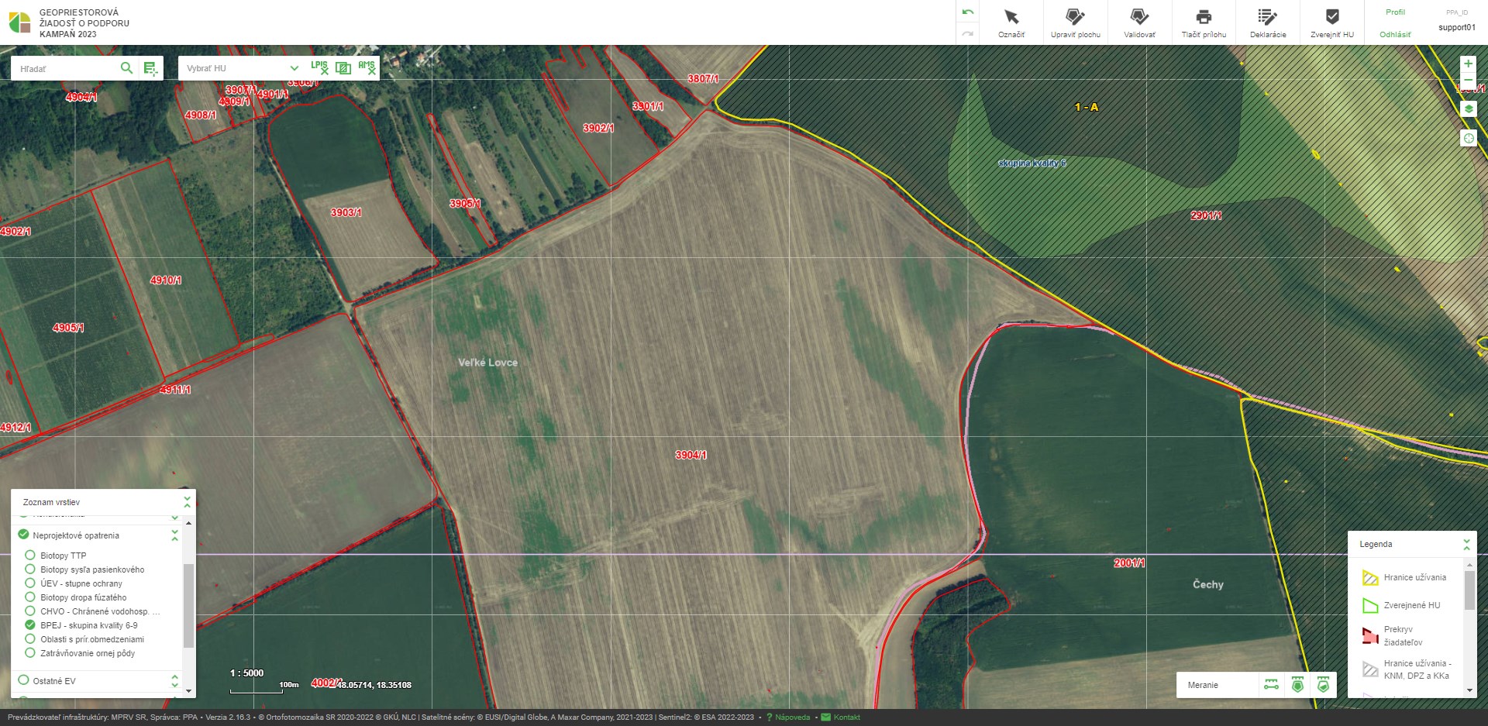Enable ÚEV - stupne ochrany layer
The width and height of the screenshot is (1488, 726).
(x=30, y=583)
